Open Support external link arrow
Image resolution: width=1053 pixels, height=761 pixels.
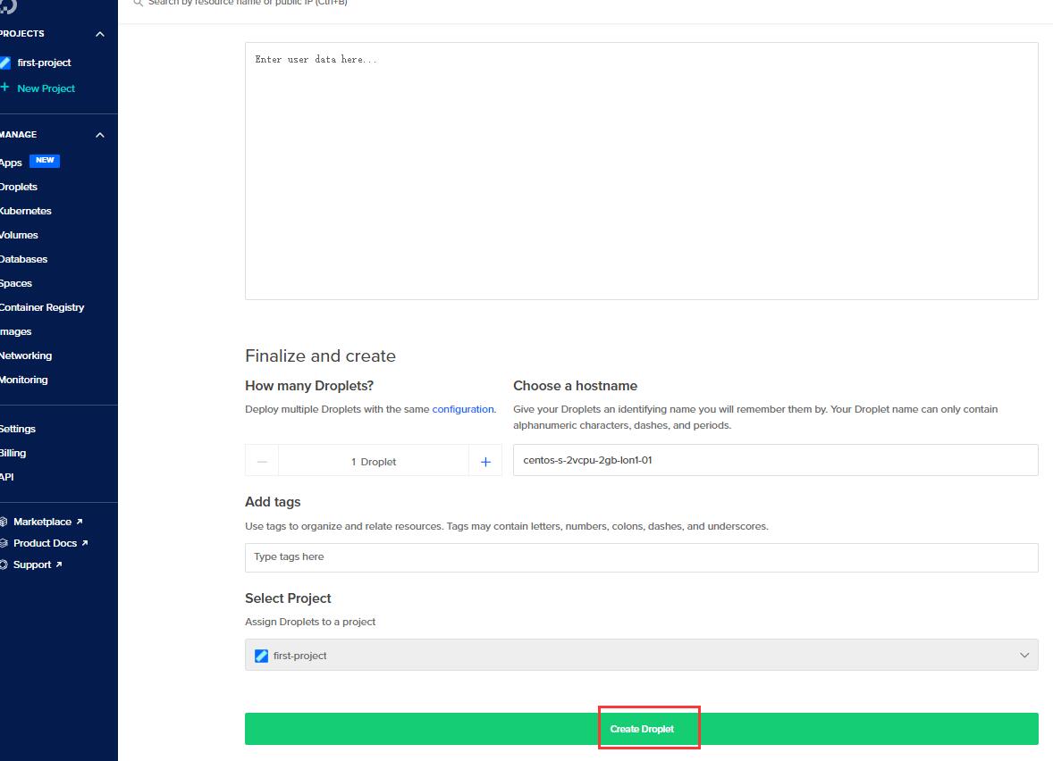pos(59,564)
